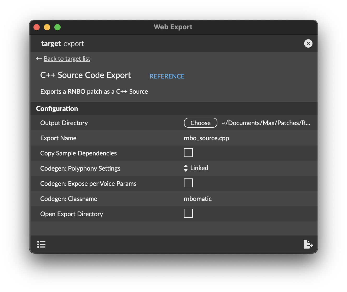Open the REFERENCE link
347x292 pixels.
pyautogui.click(x=167, y=76)
